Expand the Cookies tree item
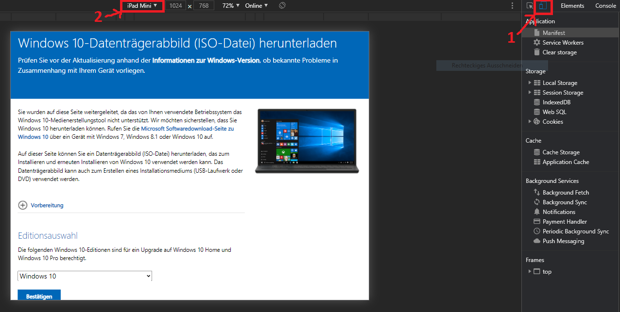This screenshot has height=312, width=620. coord(530,122)
